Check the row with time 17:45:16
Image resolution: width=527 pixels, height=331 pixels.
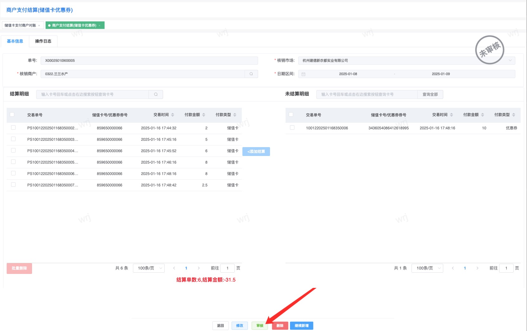[x=13, y=139]
